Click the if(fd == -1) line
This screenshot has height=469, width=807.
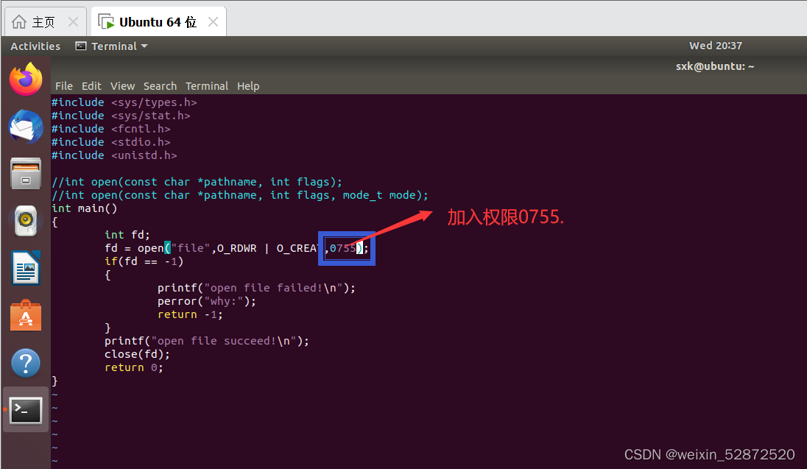click(x=144, y=261)
